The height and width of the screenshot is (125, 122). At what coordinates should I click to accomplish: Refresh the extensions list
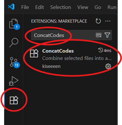tap(98, 21)
